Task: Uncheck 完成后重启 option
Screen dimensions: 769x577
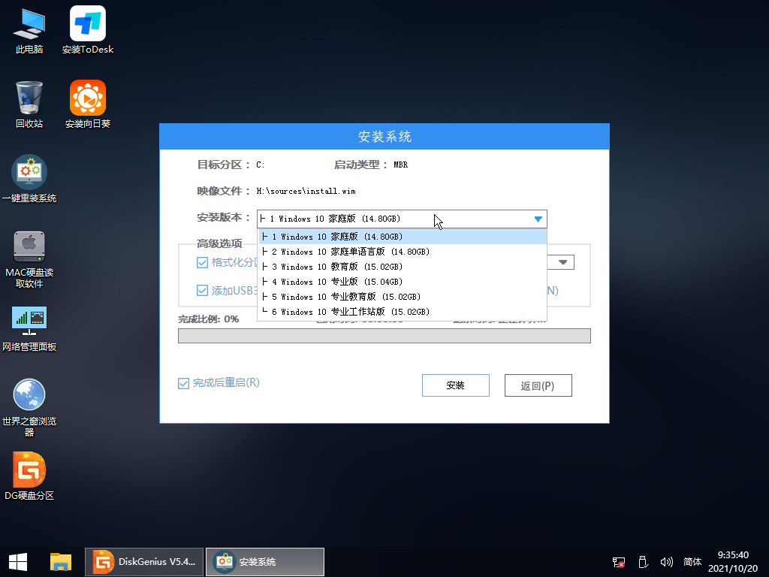Action: tap(183, 383)
